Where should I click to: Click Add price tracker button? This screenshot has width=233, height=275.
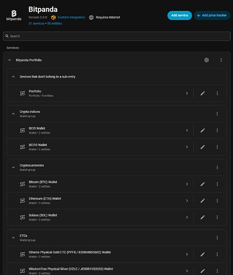click(212, 15)
